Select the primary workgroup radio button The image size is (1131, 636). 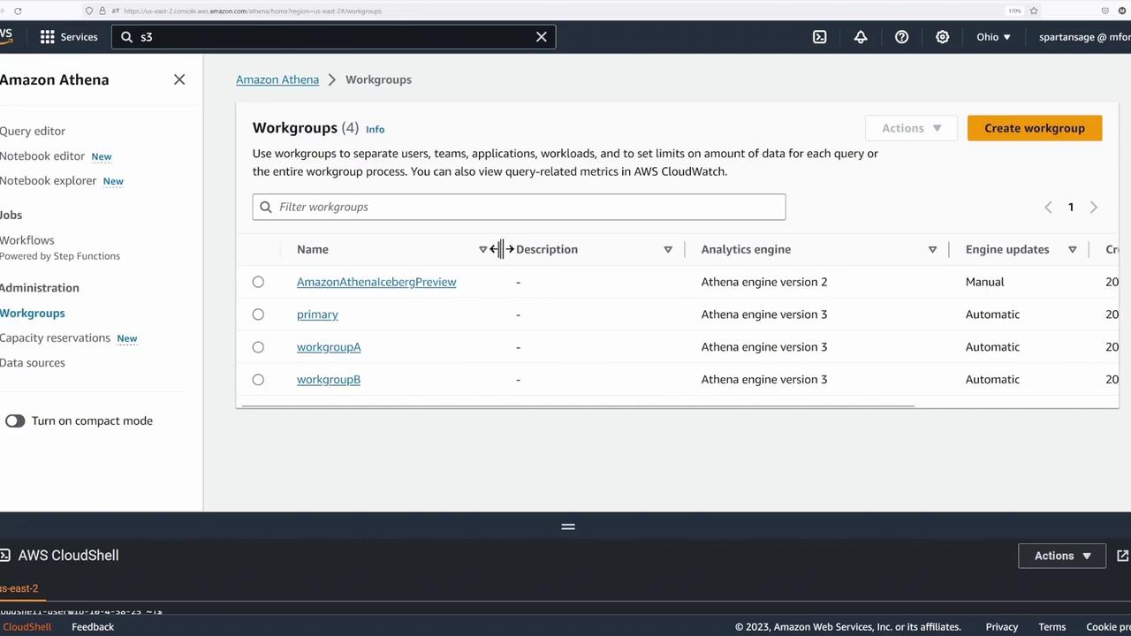point(258,314)
